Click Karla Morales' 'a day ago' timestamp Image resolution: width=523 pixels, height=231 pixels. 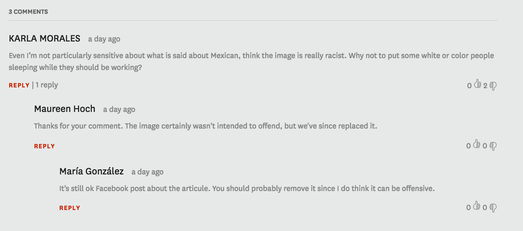pos(104,39)
